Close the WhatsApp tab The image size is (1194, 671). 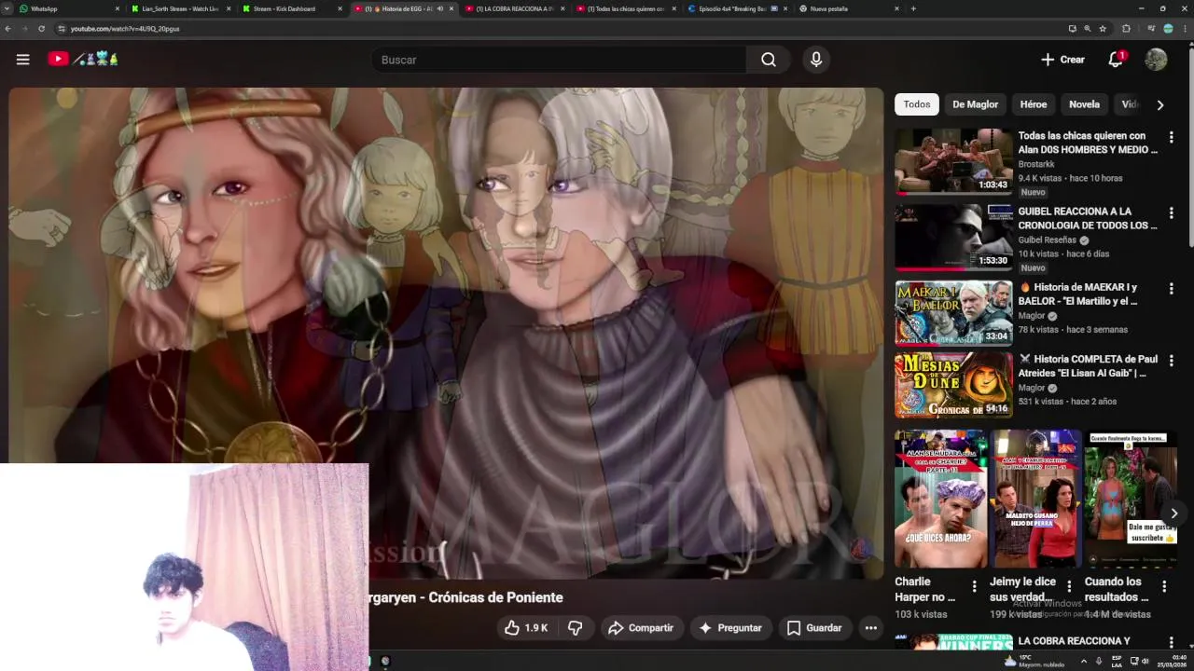118,8
